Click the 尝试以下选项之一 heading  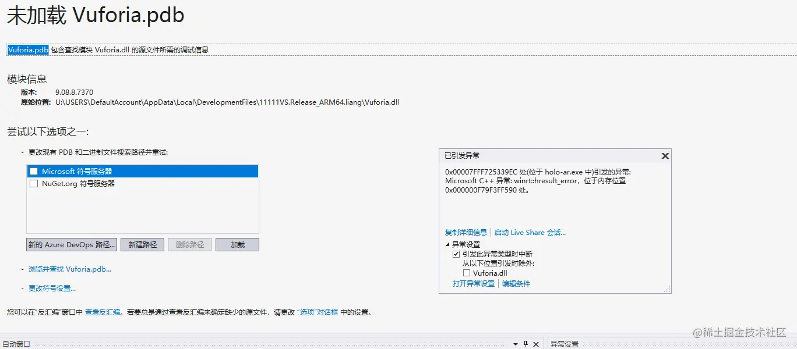(x=48, y=132)
